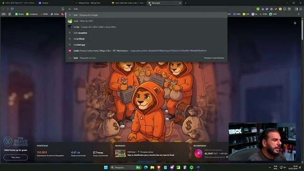Open the news card thumbnail image
The image size is (304, 171).
point(120,153)
